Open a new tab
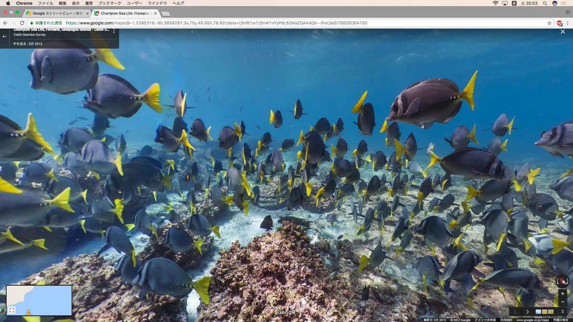The width and height of the screenshot is (573, 322). coord(166,13)
